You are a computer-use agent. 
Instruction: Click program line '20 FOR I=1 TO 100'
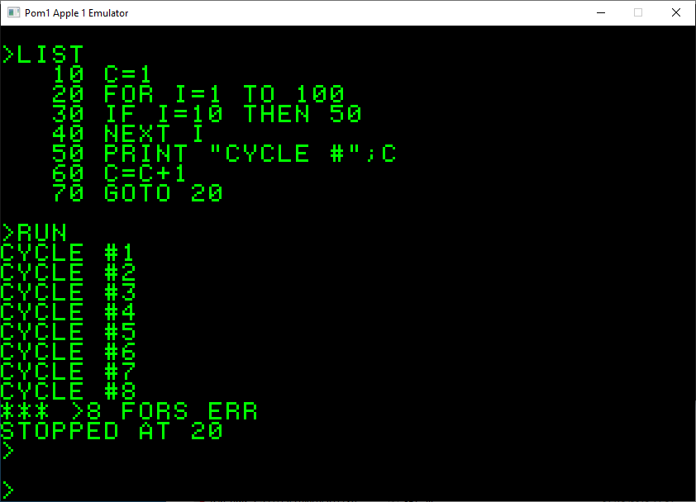198,94
